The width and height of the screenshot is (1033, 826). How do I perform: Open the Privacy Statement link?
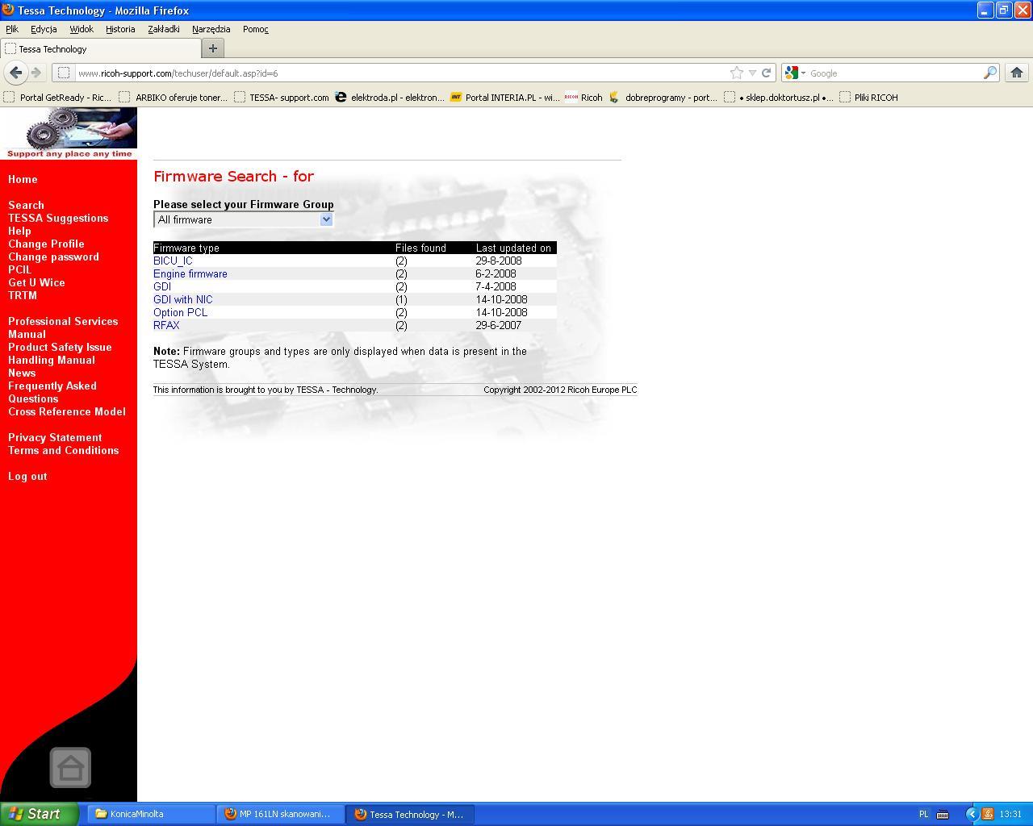55,437
